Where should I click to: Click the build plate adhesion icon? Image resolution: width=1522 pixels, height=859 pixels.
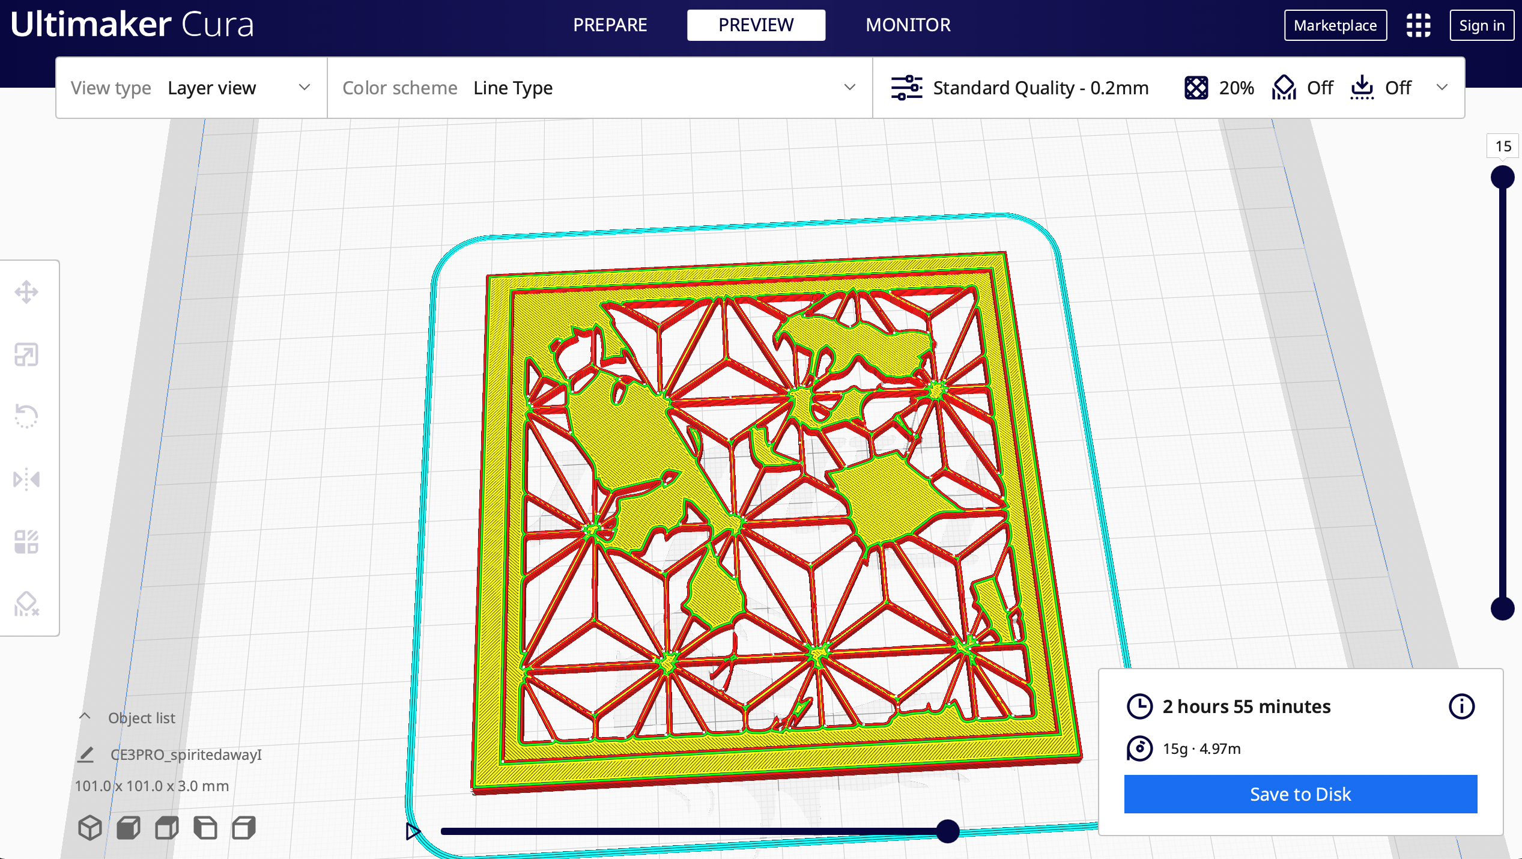point(1362,88)
